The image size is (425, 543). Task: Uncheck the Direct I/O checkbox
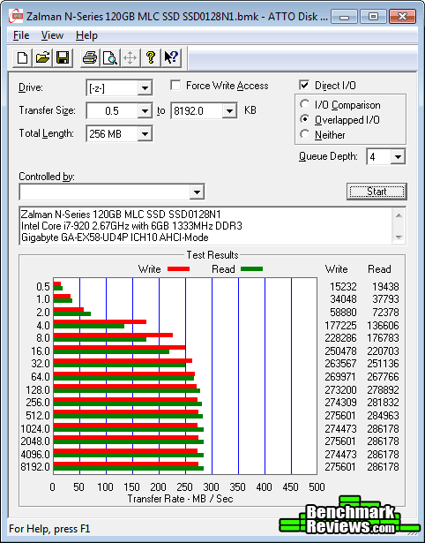pos(304,85)
